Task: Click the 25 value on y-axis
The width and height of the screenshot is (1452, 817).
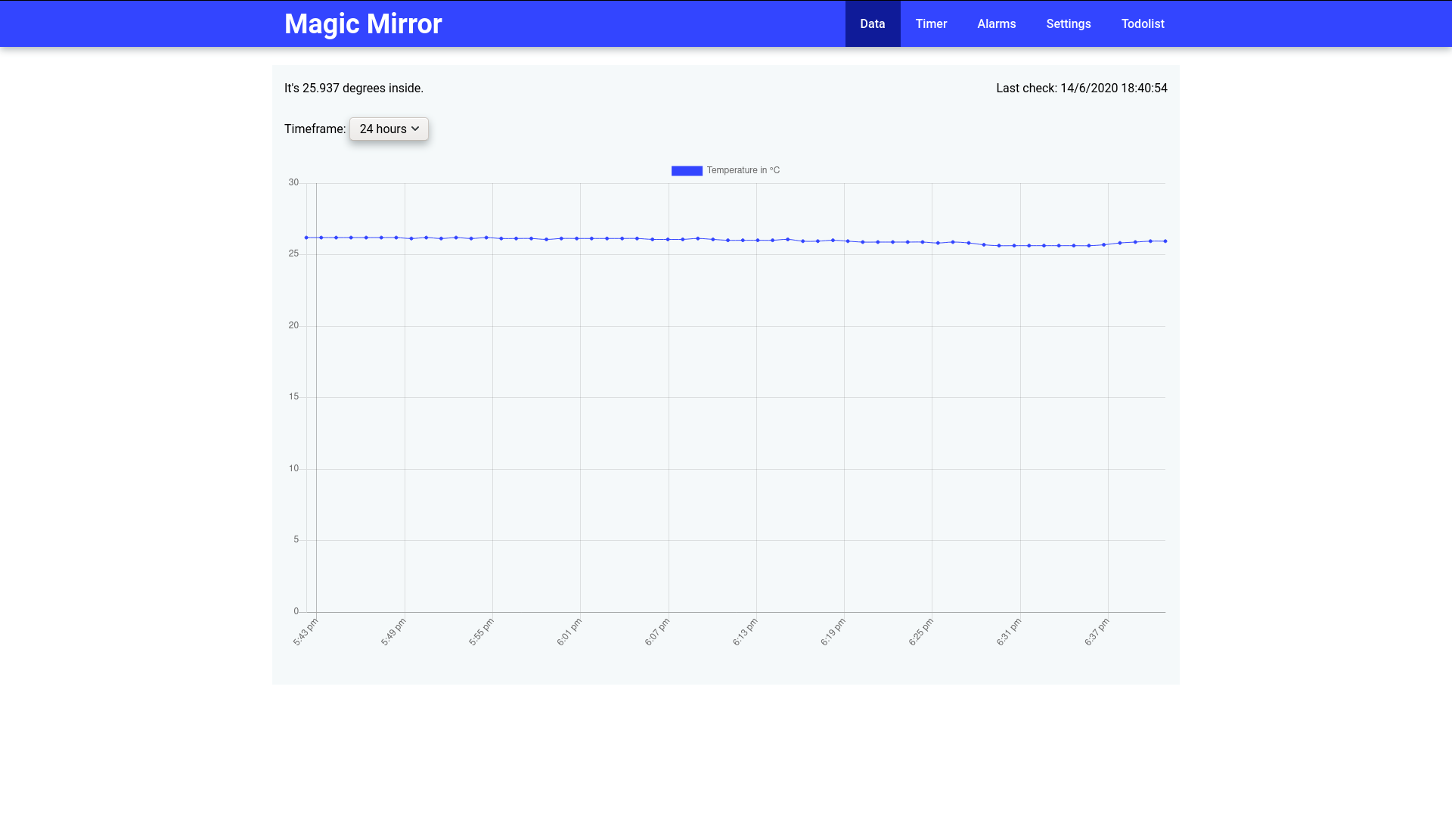Action: coord(293,254)
